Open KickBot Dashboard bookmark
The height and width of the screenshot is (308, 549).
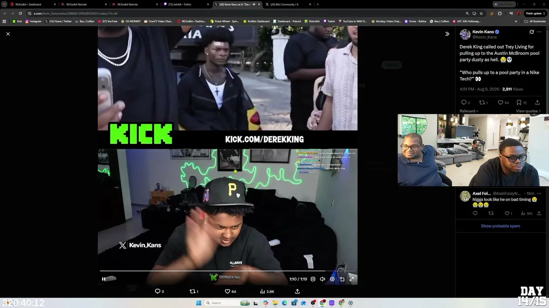[256, 21]
